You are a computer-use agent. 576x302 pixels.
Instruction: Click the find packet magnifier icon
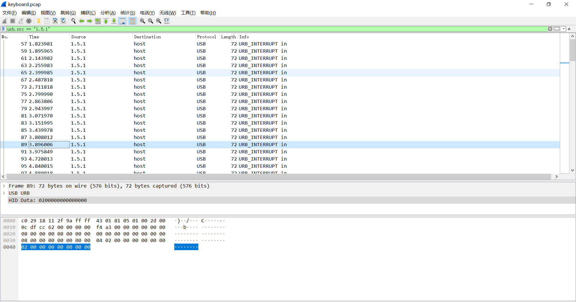tap(73, 21)
